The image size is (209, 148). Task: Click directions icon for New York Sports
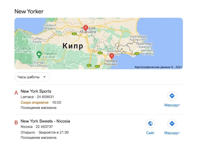172,96
